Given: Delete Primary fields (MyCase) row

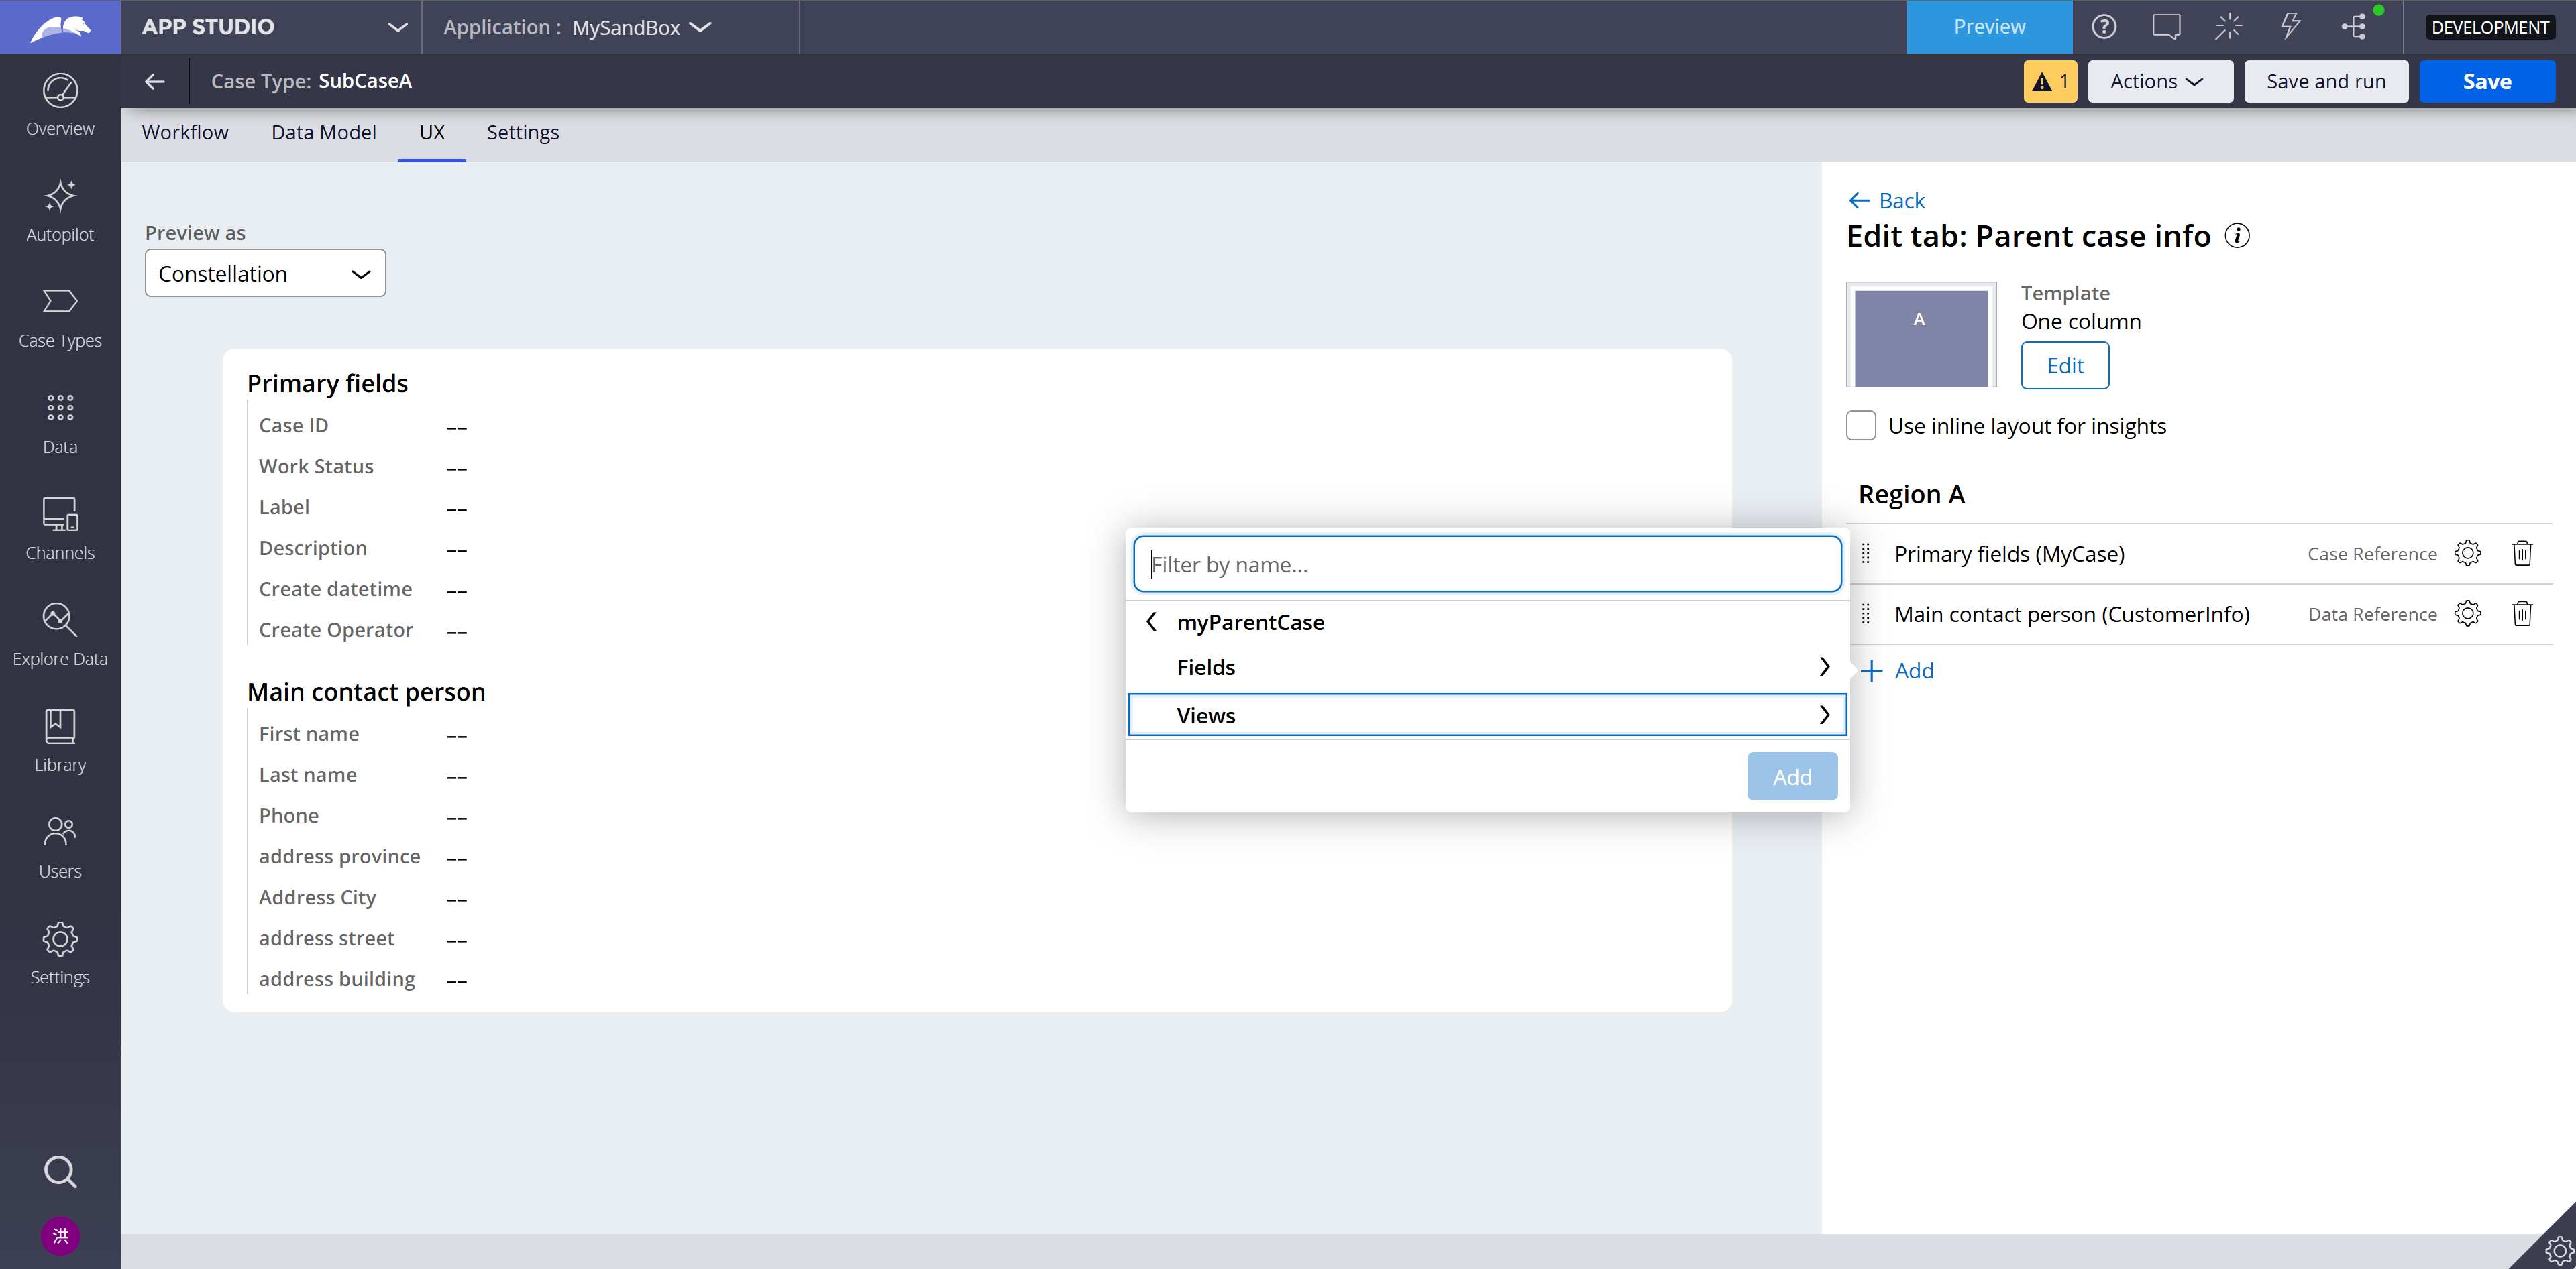Looking at the screenshot, I should [x=2522, y=554].
